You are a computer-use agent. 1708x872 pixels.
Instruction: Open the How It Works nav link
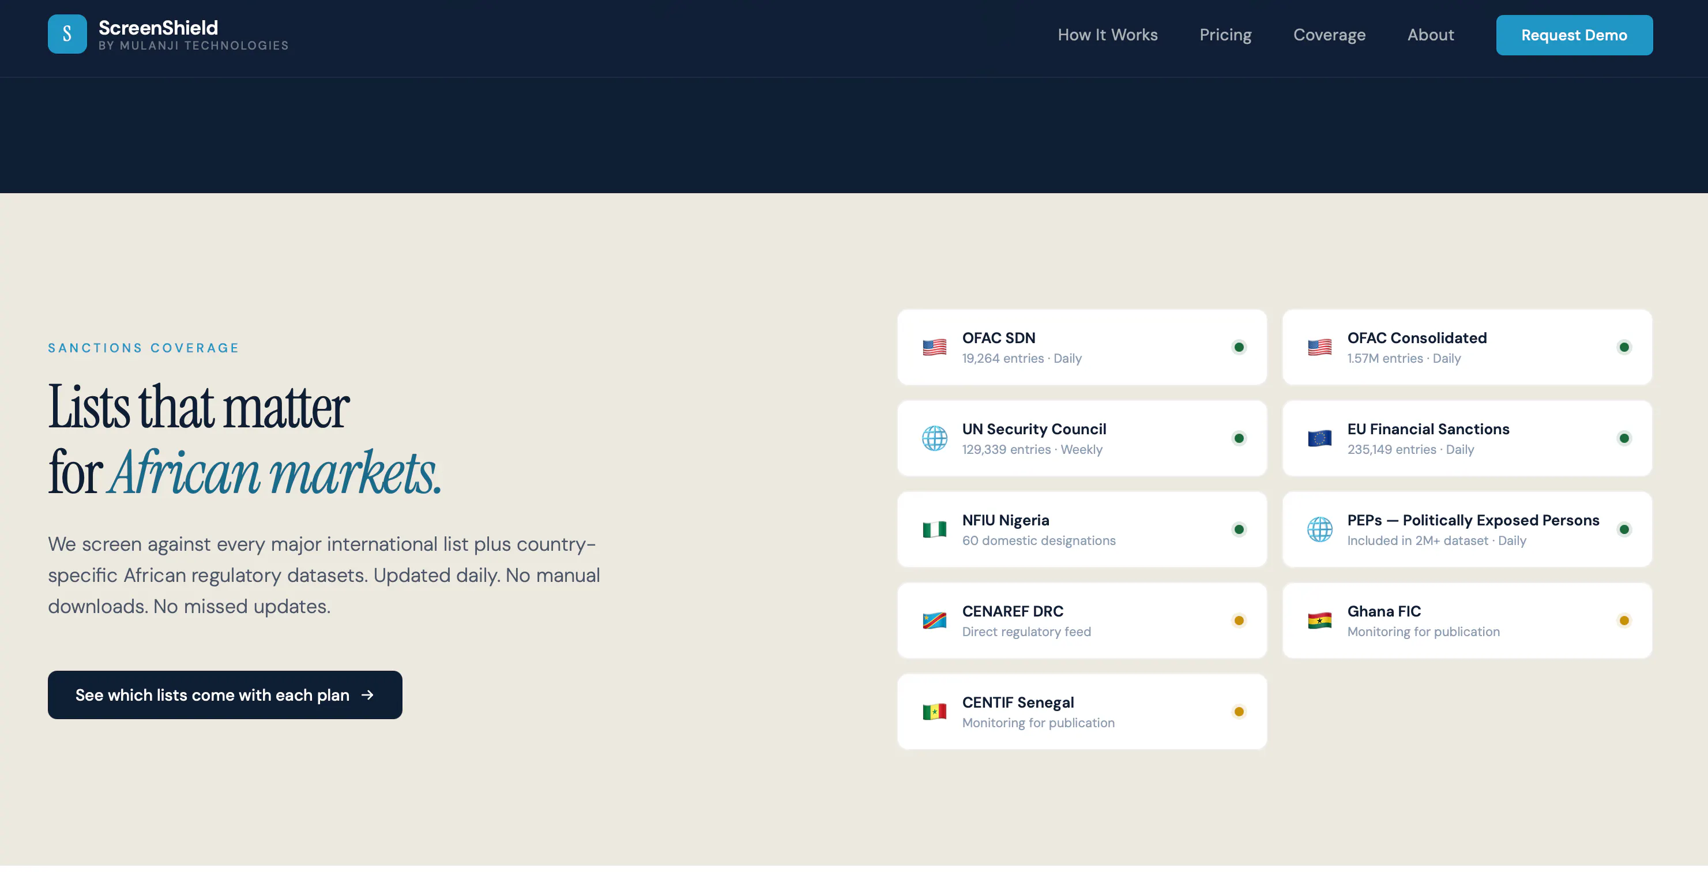pos(1107,35)
